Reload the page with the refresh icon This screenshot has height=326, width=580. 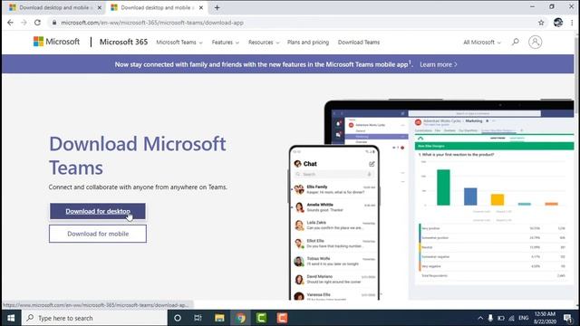[x=37, y=23]
